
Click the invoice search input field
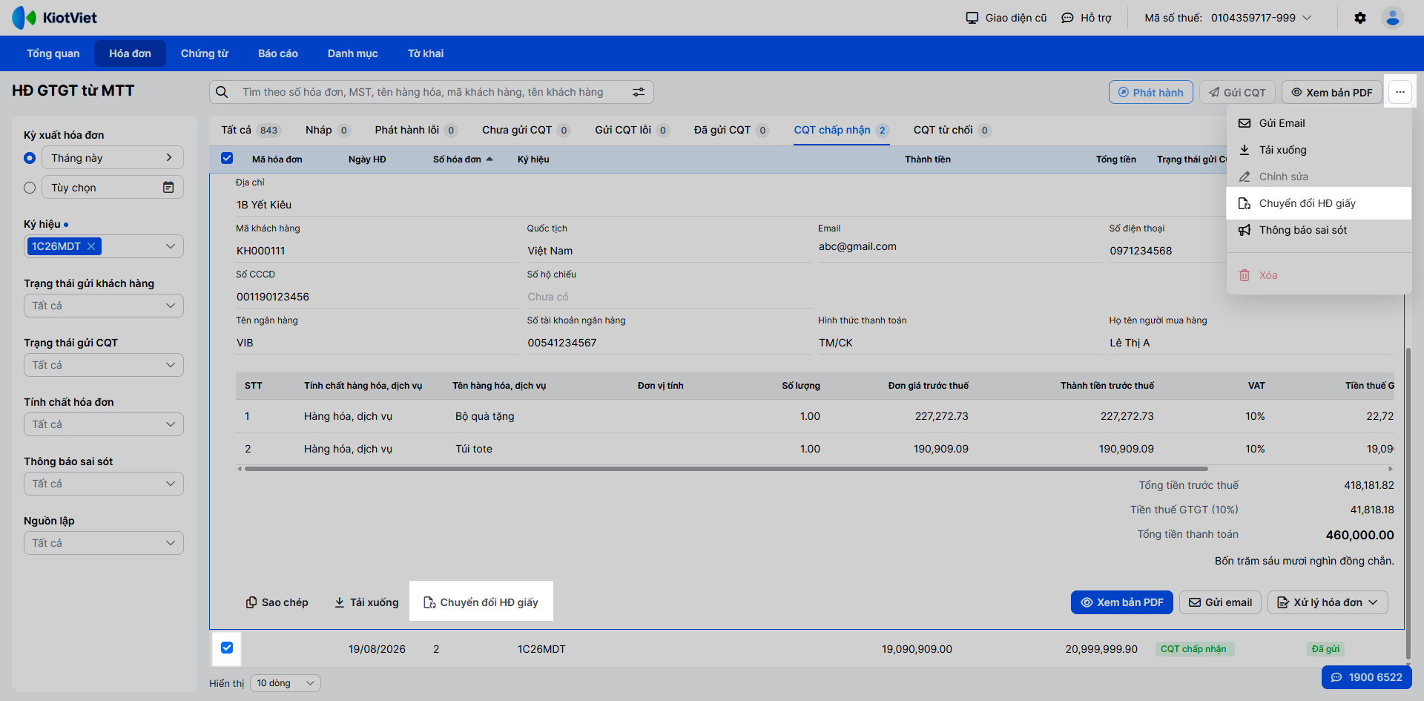point(432,92)
